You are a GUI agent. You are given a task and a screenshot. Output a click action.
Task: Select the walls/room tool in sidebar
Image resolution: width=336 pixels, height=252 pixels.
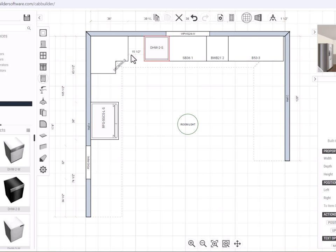[x=43, y=33]
